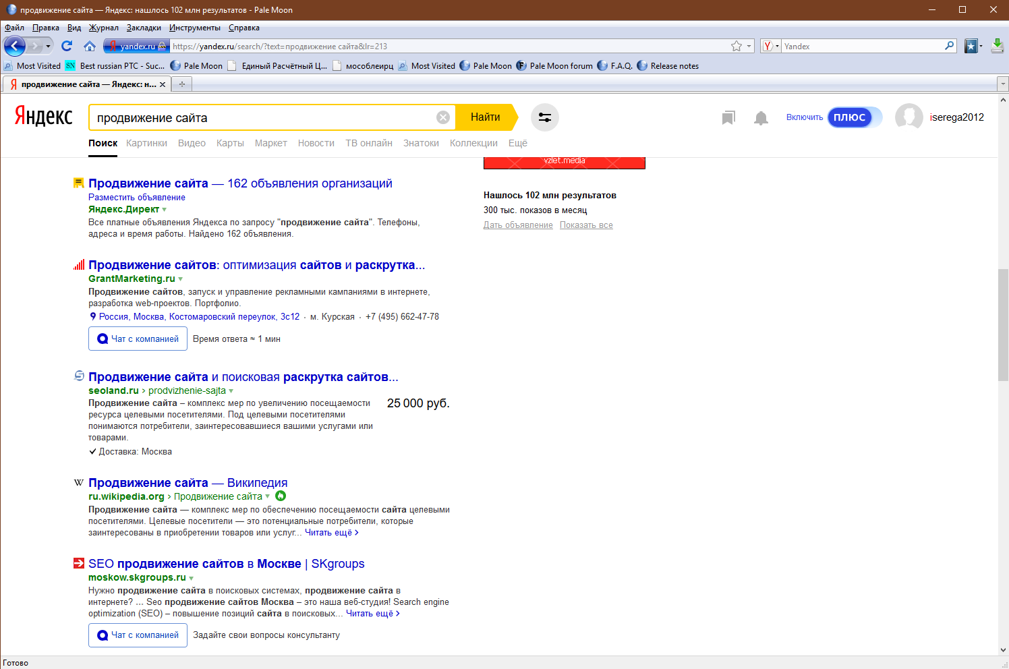Go back using the browser Back arrow

click(x=15, y=46)
